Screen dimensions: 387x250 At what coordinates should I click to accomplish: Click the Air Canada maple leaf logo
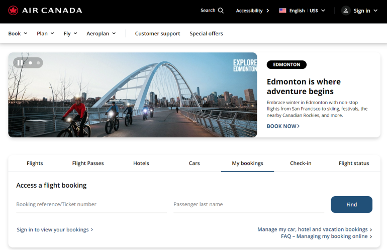(13, 11)
